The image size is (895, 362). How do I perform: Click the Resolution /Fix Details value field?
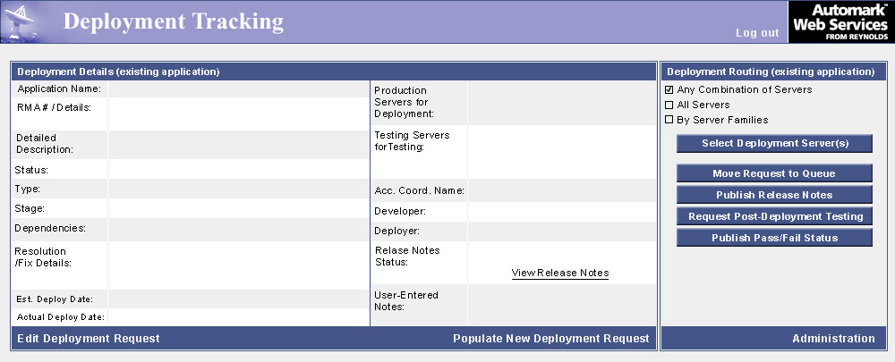(239, 265)
